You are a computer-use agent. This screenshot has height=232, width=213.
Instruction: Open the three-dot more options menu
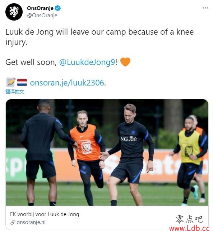coord(205,8)
